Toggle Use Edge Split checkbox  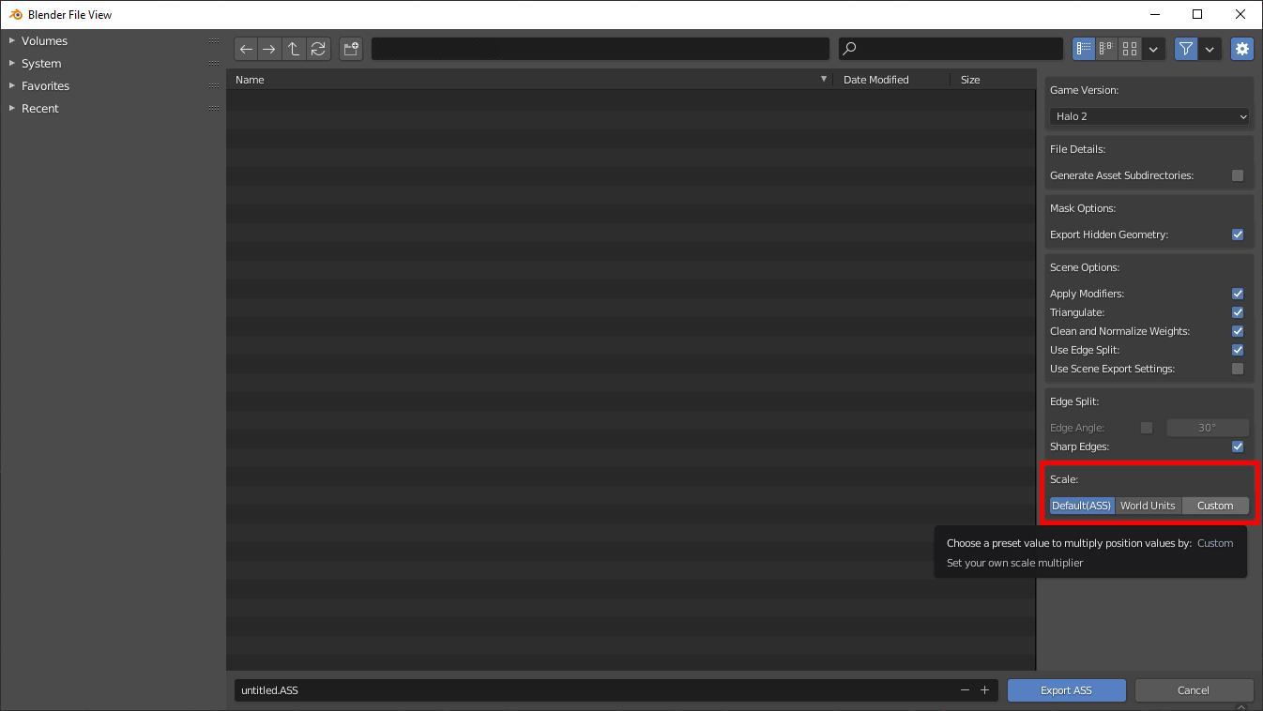(x=1238, y=350)
